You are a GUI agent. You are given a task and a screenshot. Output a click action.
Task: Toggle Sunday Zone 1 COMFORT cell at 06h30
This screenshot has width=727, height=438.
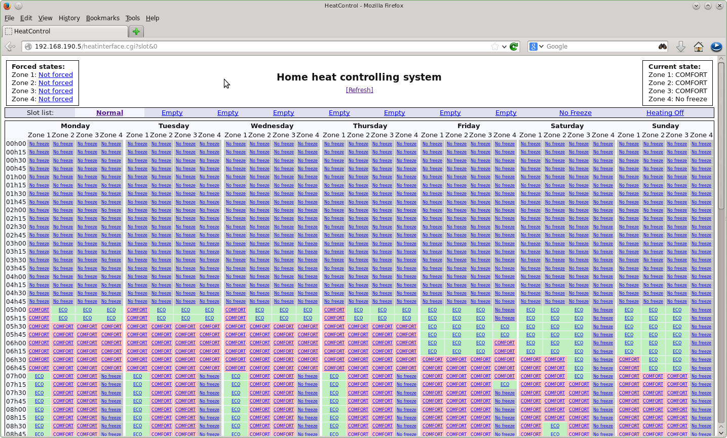[629, 360]
